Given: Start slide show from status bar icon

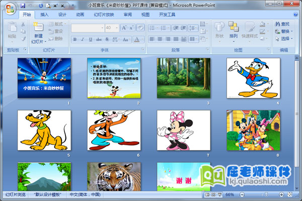Looking at the screenshot, I should point(219,194).
